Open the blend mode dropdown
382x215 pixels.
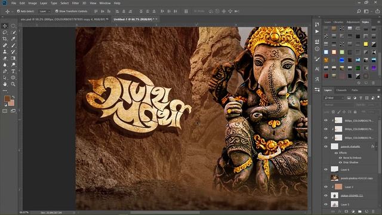tap(338, 105)
